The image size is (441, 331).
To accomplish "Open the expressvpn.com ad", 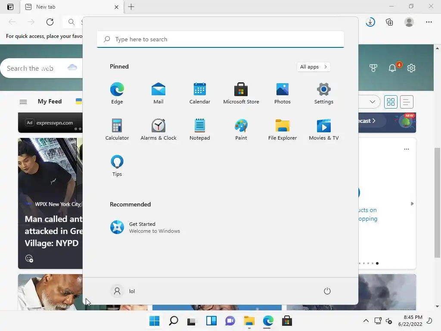I will click(x=50, y=123).
